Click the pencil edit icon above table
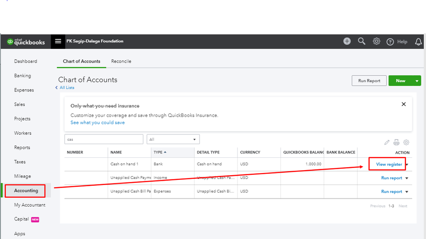Screen dimensions: 426x239 point(387,142)
